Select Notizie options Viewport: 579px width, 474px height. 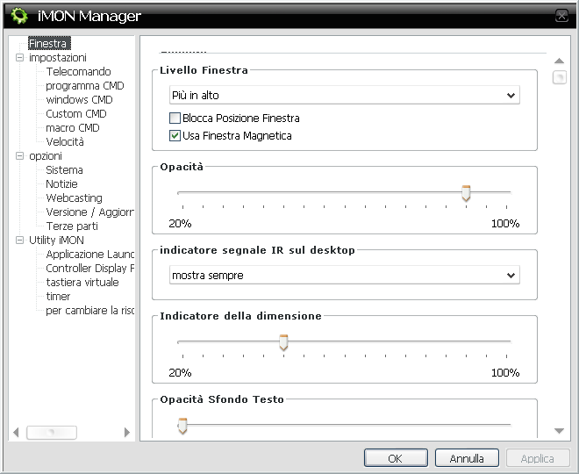(61, 184)
